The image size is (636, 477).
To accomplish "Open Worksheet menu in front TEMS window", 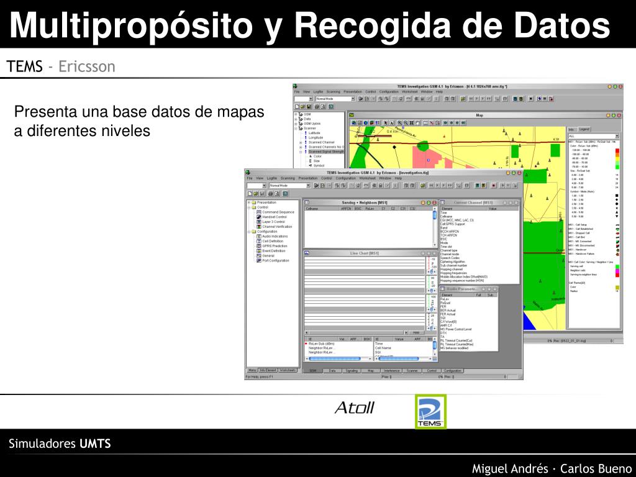I will click(368, 178).
